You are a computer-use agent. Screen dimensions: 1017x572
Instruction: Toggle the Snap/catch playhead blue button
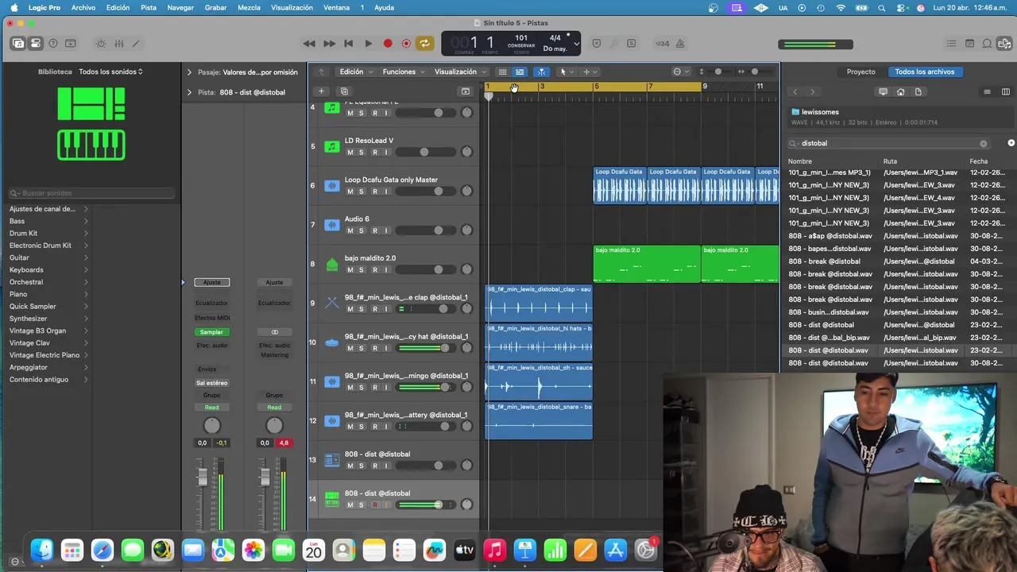(x=541, y=71)
